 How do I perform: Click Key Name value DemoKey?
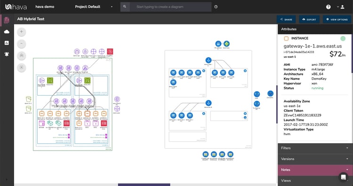pyautogui.click(x=319, y=79)
